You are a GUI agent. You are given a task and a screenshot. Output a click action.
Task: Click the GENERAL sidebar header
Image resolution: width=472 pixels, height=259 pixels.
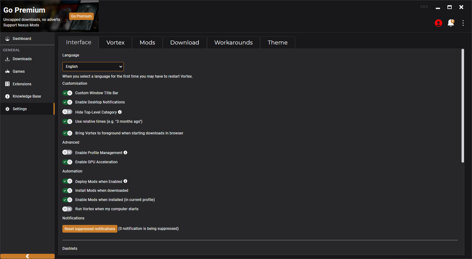11,50
